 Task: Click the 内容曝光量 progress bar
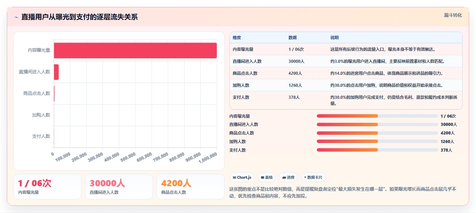[x=377, y=116]
